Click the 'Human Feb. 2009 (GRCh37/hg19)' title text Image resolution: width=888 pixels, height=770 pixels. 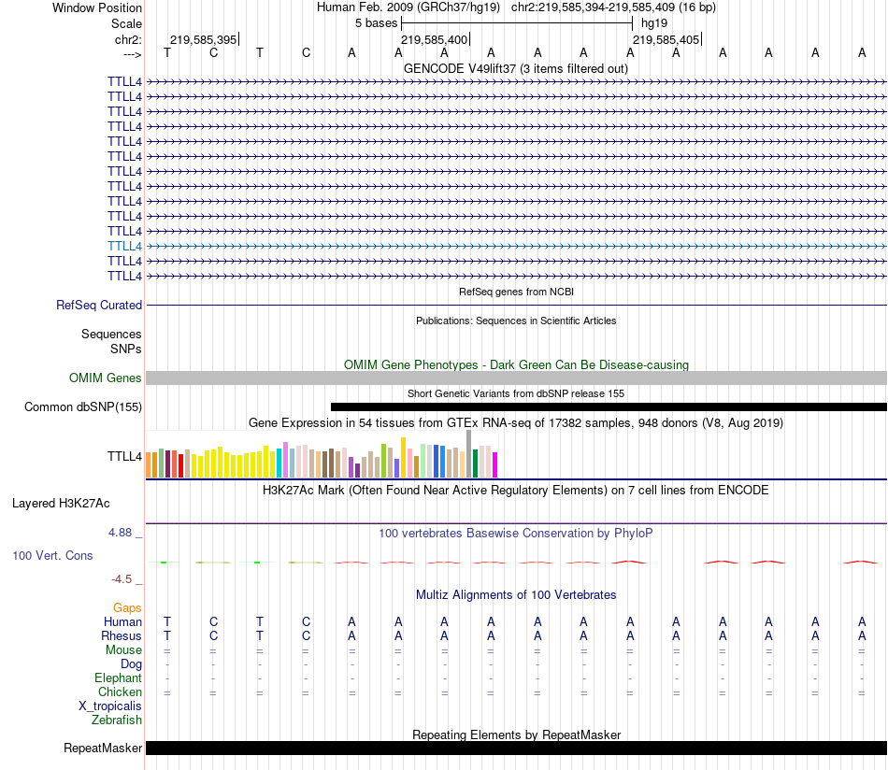[x=408, y=7]
